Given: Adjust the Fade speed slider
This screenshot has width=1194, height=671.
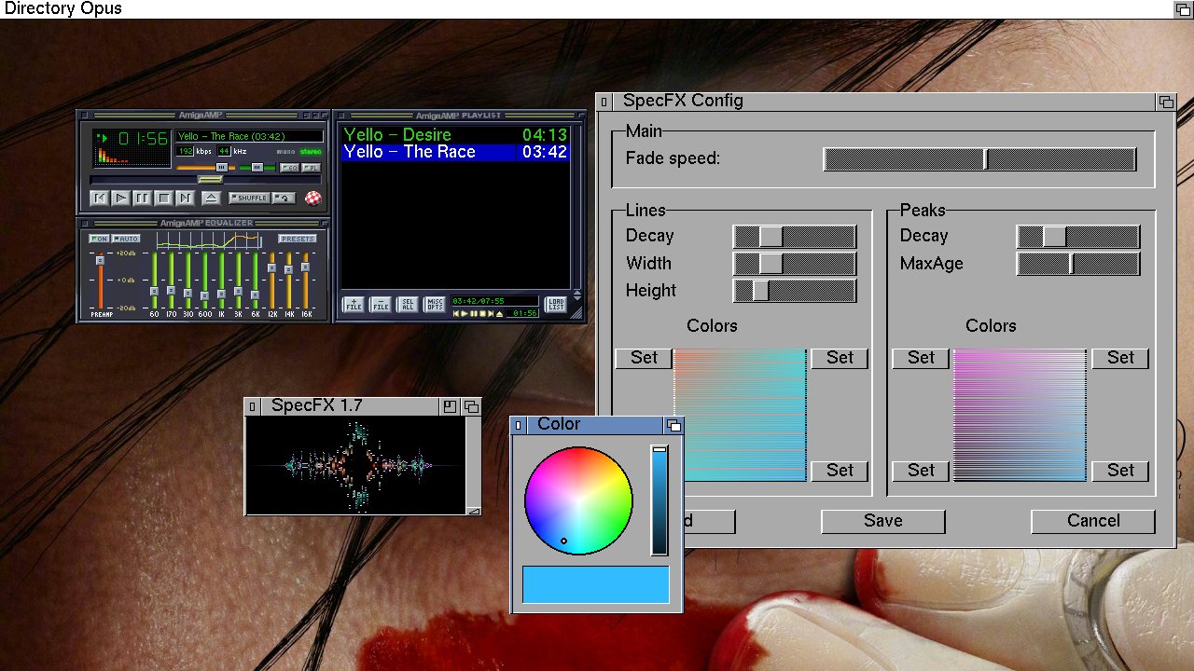Looking at the screenshot, I should (x=979, y=159).
